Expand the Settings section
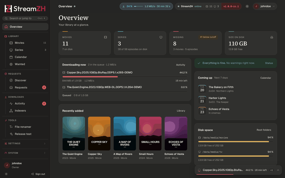 tap(25, 144)
